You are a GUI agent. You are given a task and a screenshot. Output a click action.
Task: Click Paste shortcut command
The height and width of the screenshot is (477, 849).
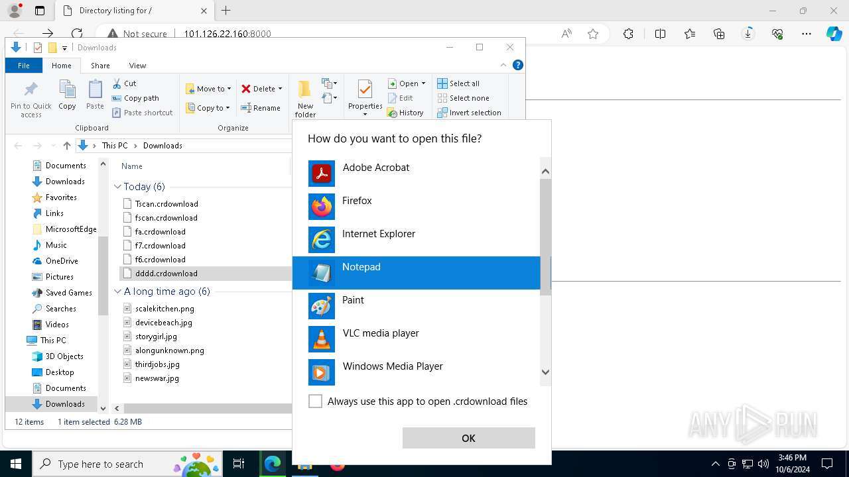tap(143, 113)
